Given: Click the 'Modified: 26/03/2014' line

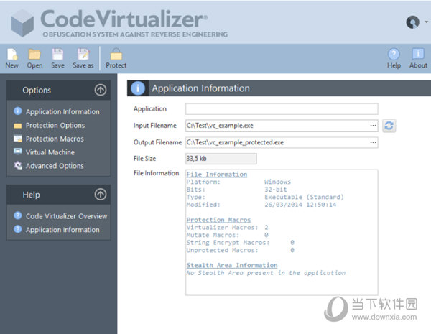Looking at the screenshot, I should [261, 205].
